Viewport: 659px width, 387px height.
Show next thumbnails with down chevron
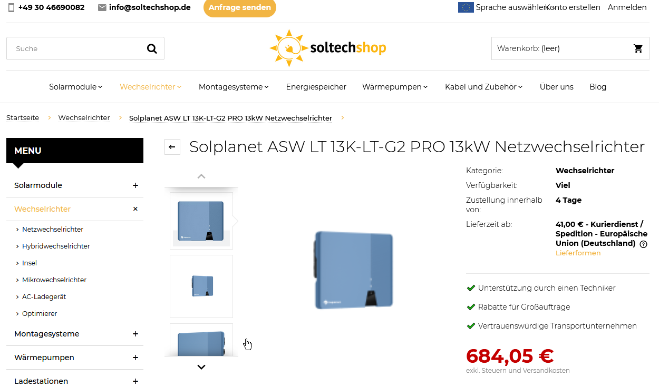coord(201,367)
